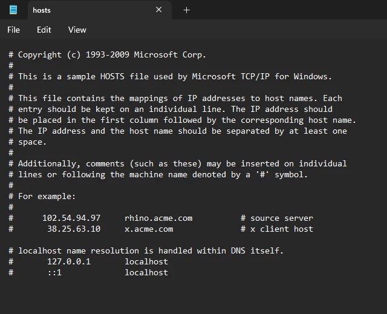Screen dimensions: 387x314
Task: Click the '# source server' comment
Action: tap(277, 218)
